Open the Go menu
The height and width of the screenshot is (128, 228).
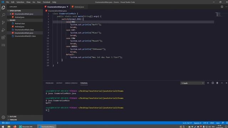[34, 2]
